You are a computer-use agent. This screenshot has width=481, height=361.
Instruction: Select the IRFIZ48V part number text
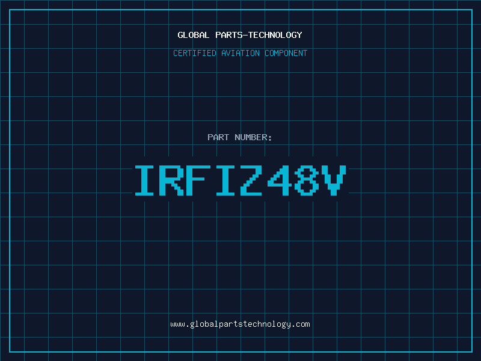click(240, 180)
